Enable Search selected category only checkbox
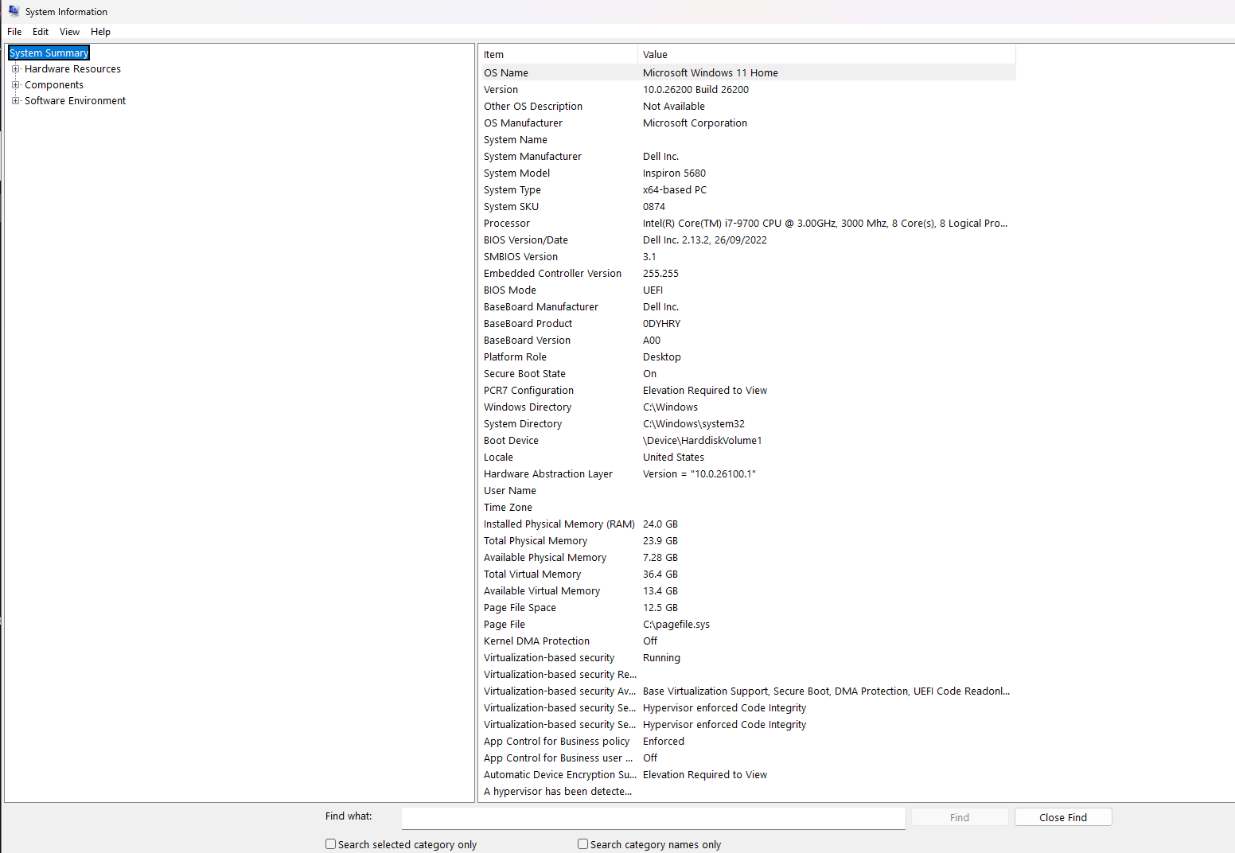The image size is (1235, 853). [x=330, y=844]
